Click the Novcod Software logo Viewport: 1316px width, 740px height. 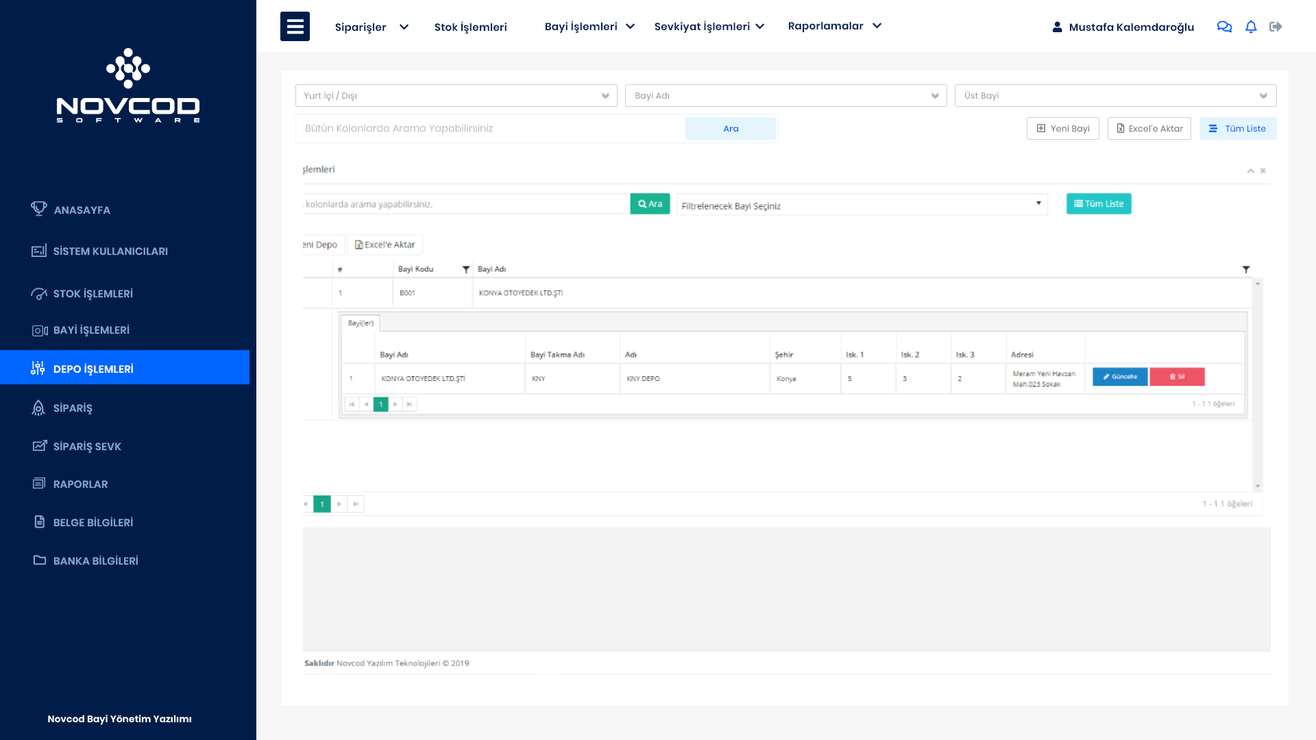[128, 86]
